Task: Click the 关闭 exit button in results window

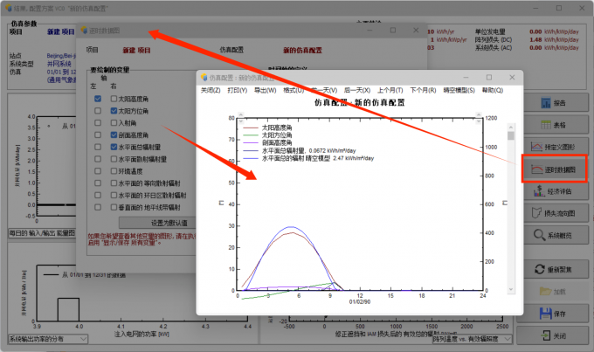Action: pos(554,335)
